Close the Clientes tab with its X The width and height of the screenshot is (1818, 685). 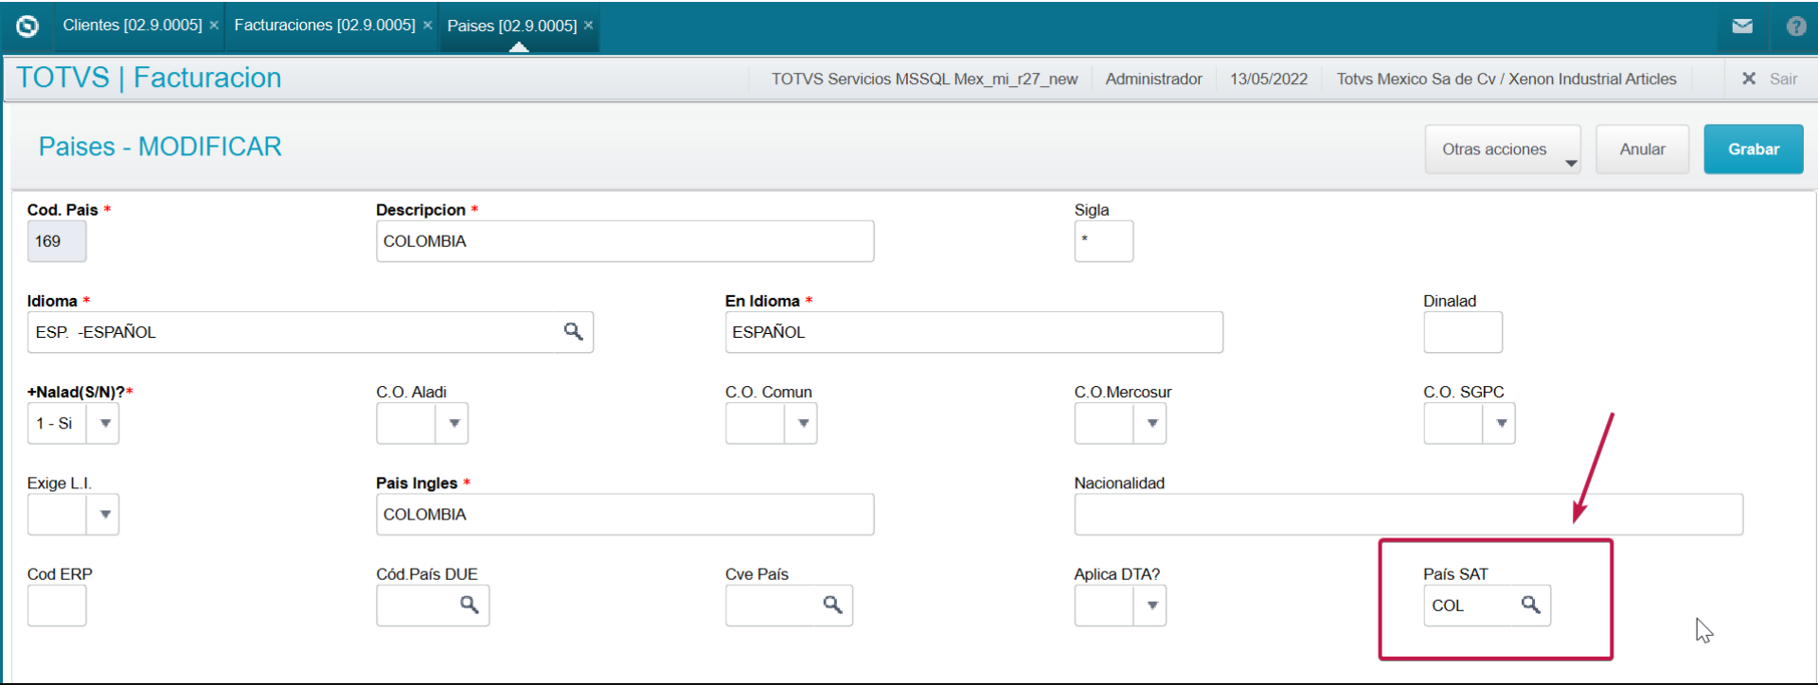click(x=214, y=26)
